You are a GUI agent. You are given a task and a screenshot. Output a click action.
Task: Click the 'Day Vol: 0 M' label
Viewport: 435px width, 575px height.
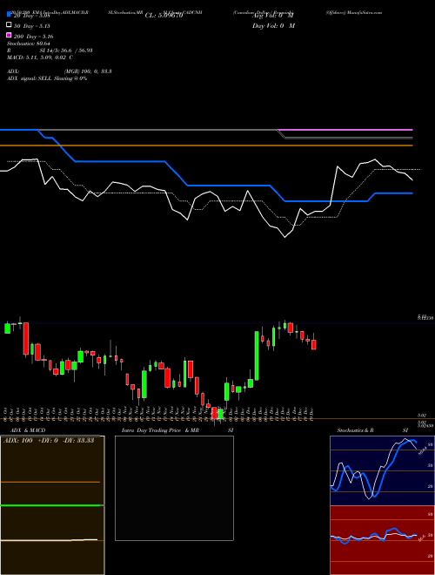(x=273, y=26)
